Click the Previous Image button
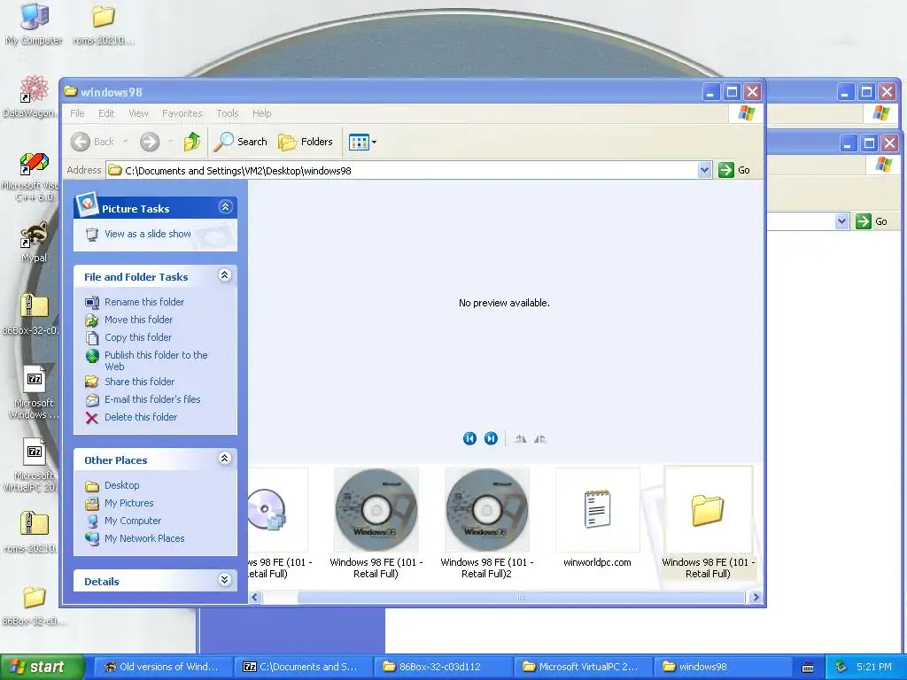Viewport: 907px width, 680px height. tap(469, 439)
